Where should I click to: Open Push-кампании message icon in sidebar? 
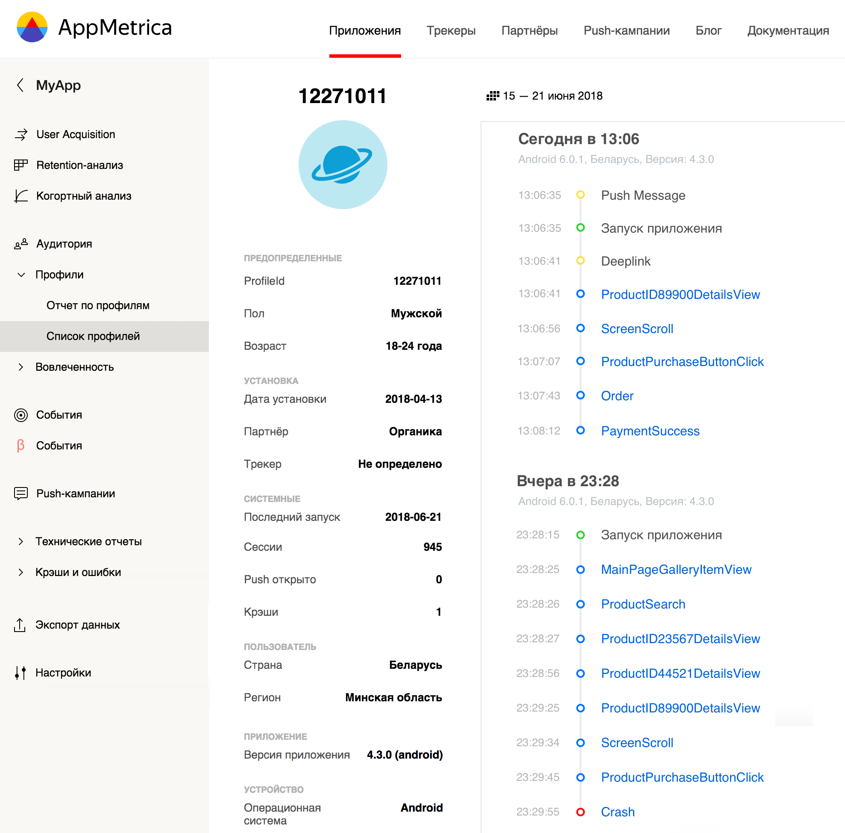21,493
